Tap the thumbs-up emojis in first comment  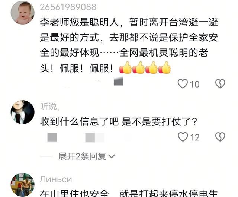click(x=145, y=68)
